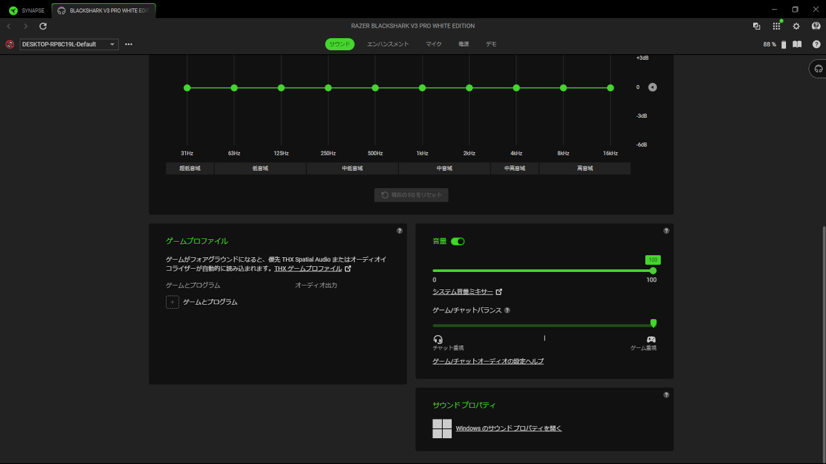Screen dimensions: 826x464
Task: Select the 中低音域 band label
Action: tap(352, 168)
